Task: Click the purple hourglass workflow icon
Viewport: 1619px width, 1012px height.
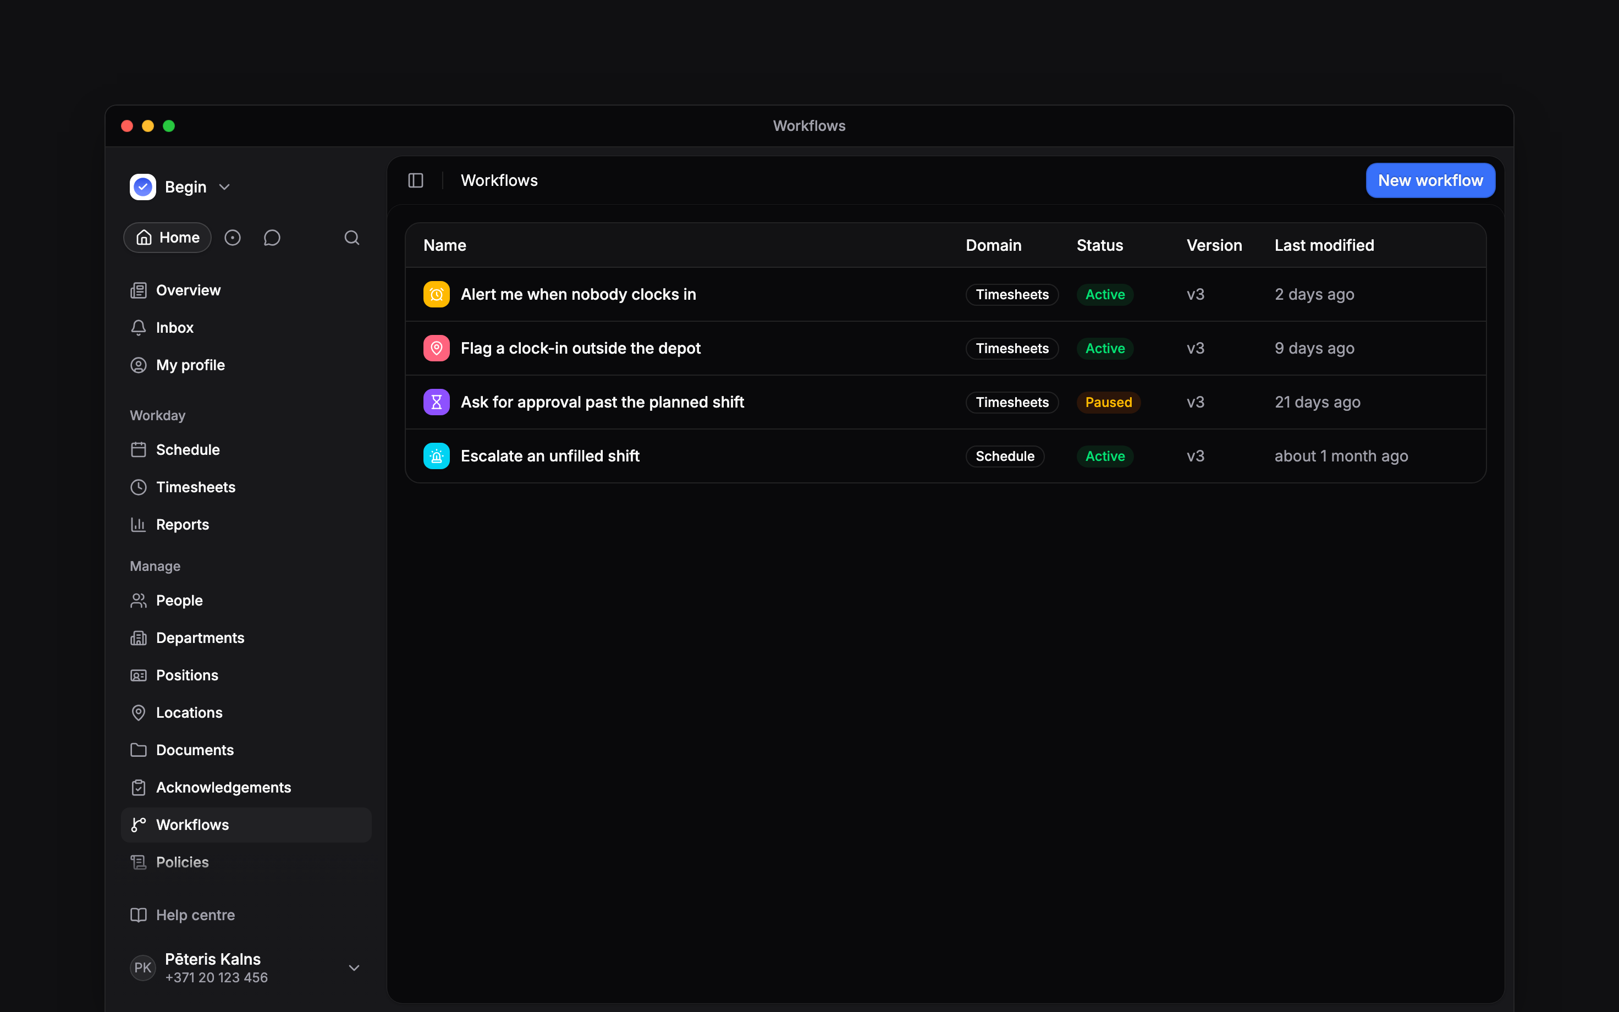Action: (x=436, y=402)
